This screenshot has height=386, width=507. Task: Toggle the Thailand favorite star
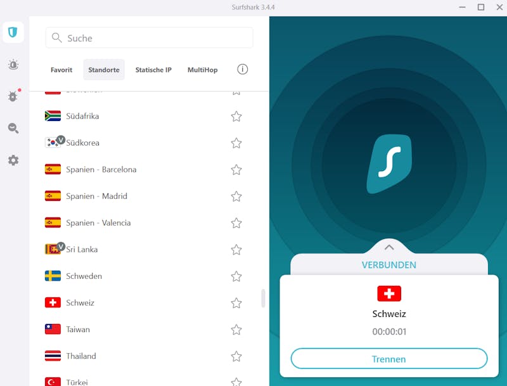[x=236, y=356]
